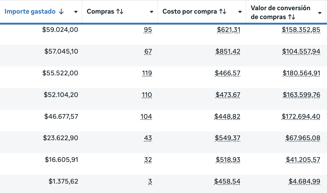The height and width of the screenshot is (193, 327).
Task: Click the Valor de conversión sort arrows
Action: pos(292,17)
